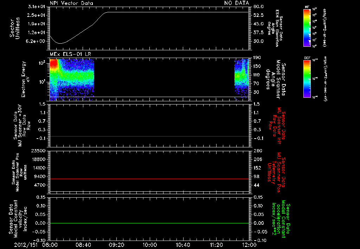Click the 18800 scanner position tick
This screenshot has width=360, height=249.
[38, 159]
